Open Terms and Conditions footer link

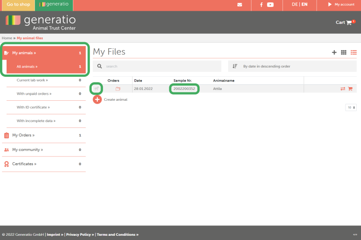[x=118, y=234]
